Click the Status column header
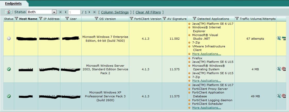The width and height of the screenshot is (289, 112). [9, 19]
